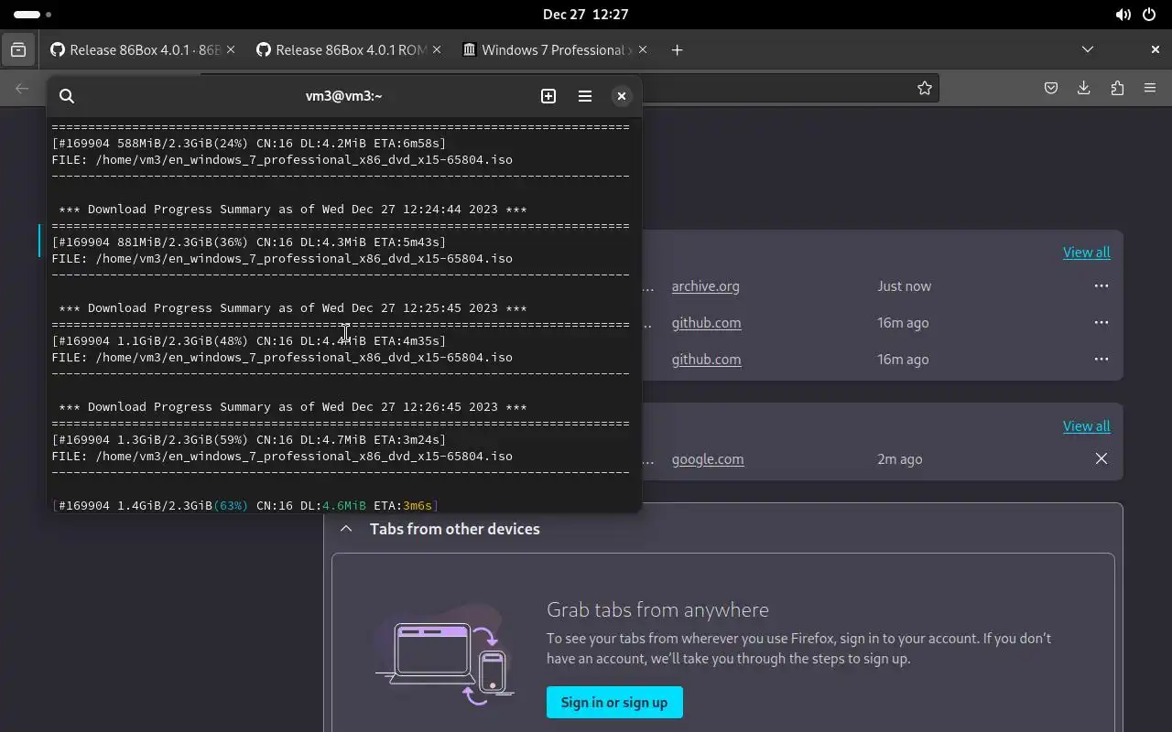Click terminal line with ETA:3m24s
The height and width of the screenshot is (732, 1172).
point(249,440)
